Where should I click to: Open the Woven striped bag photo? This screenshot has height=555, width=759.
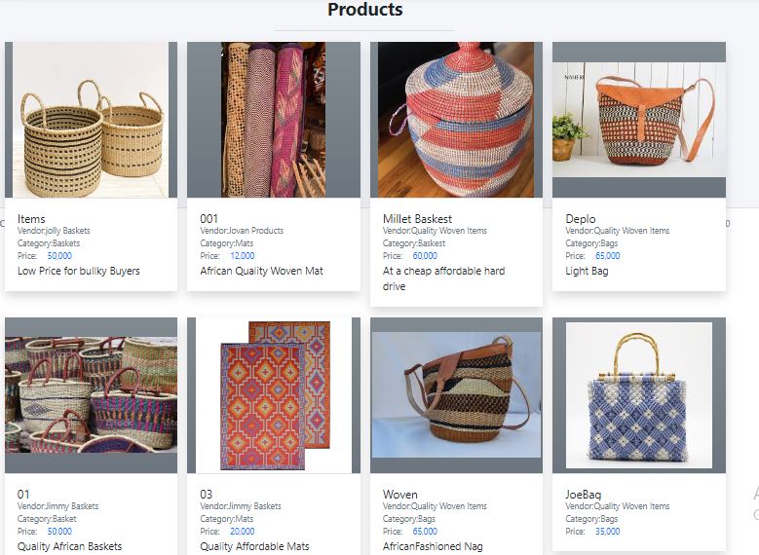click(x=456, y=395)
